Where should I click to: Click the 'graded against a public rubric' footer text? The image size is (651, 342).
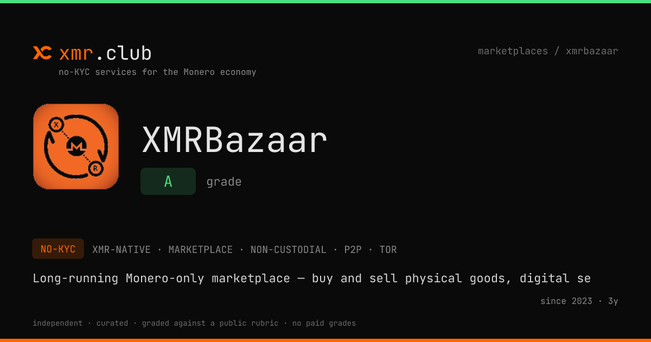click(x=210, y=323)
